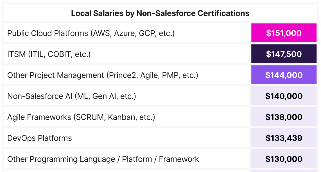This screenshot has width=321, height=172.
Task: Click the $133,439 salary value
Action: pyautogui.click(x=284, y=138)
